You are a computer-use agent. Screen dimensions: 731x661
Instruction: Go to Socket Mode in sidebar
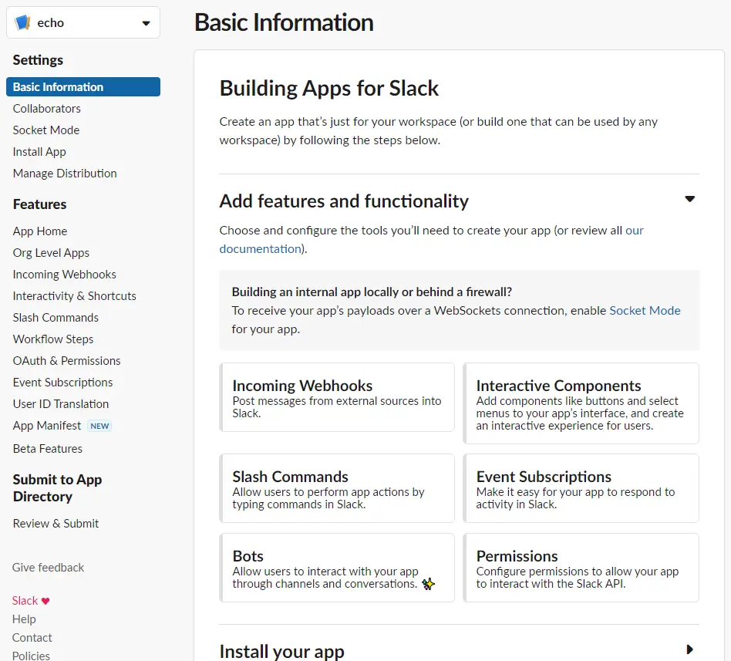(x=46, y=130)
